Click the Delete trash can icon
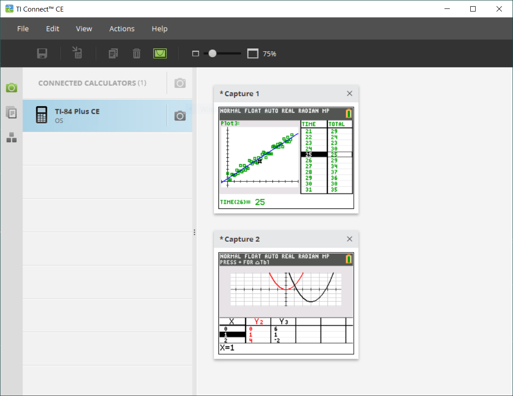This screenshot has height=396, width=513. 137,54
